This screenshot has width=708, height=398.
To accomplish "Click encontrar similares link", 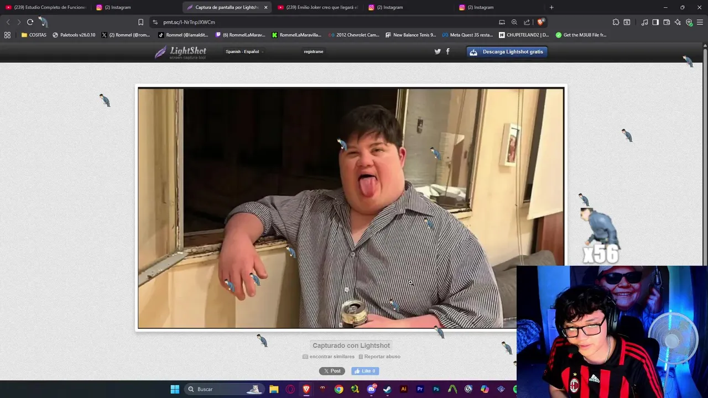I will [329, 357].
